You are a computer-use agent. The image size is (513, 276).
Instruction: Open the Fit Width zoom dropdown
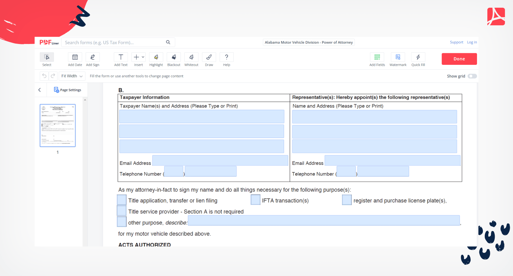(72, 76)
